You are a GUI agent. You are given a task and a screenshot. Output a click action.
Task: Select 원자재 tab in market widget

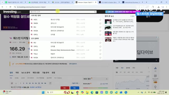pos(128,68)
